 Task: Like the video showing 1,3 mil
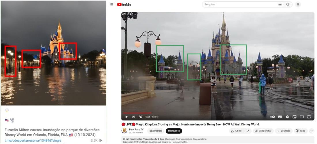237,131
